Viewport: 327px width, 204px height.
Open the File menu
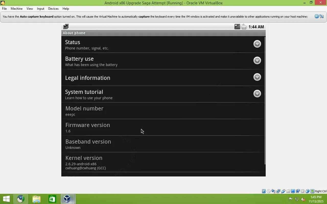[4, 8]
